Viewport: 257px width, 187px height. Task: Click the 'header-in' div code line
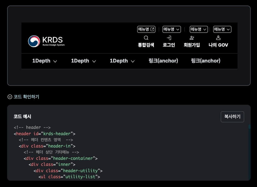tap(47, 146)
